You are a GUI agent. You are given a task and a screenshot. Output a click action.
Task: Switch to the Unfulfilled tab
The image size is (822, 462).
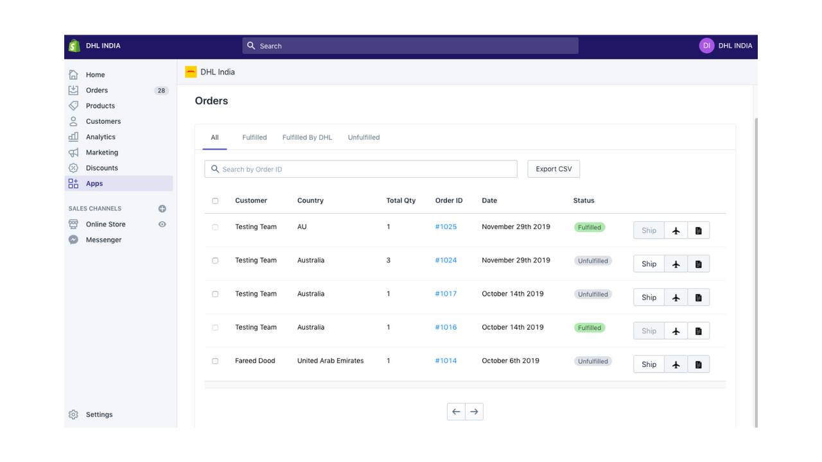(363, 137)
